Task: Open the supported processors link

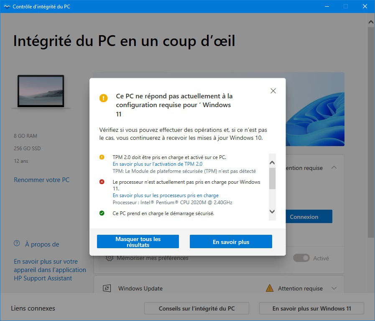Action: click(166, 195)
